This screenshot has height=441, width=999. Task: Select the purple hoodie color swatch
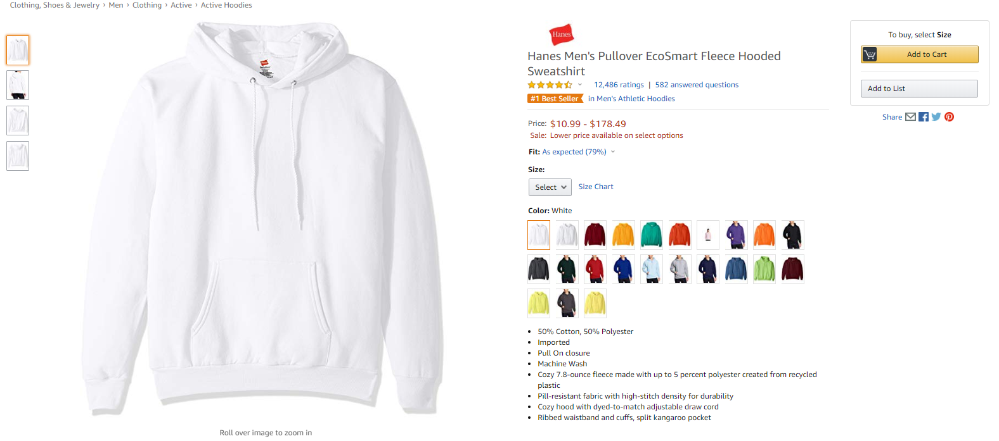(x=737, y=235)
